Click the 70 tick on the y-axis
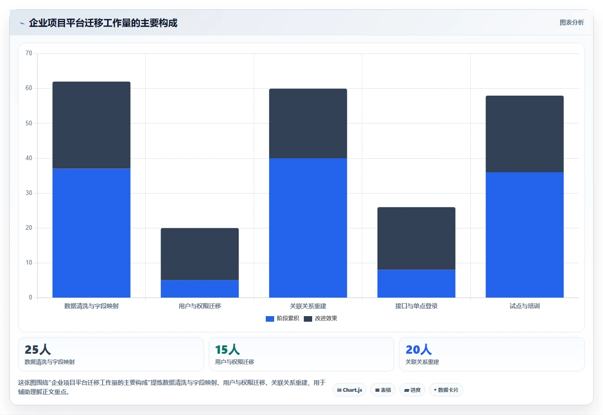The height and width of the screenshot is (415, 603). pos(29,53)
